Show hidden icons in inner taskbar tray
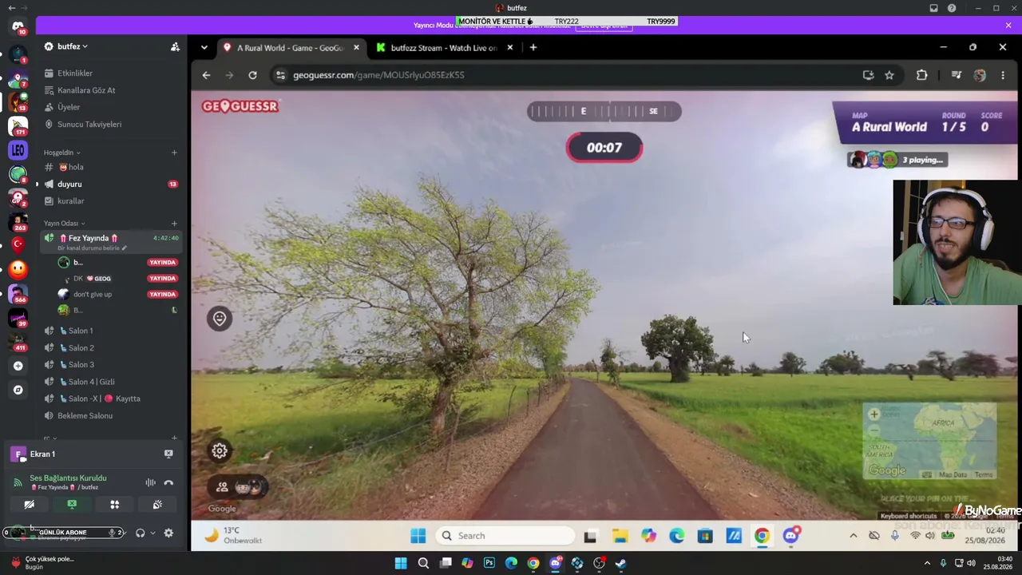 [854, 536]
